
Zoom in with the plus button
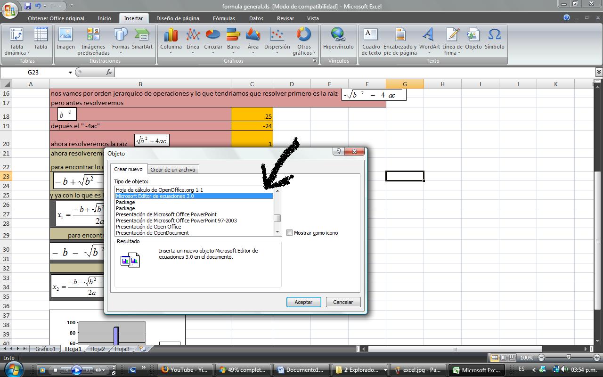tap(597, 358)
